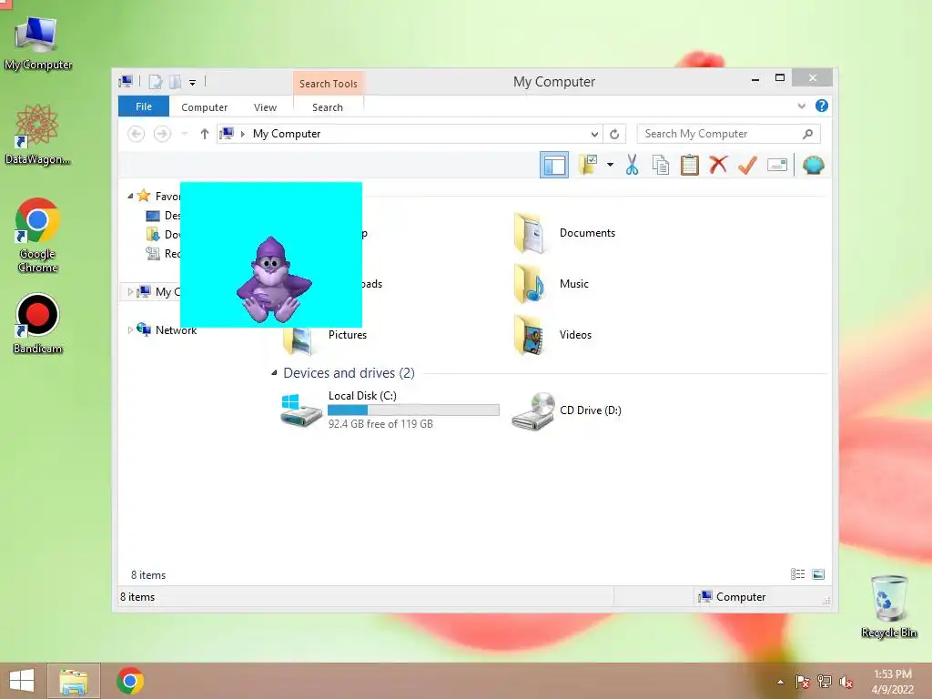Click the Copy icon in toolbar
The height and width of the screenshot is (699, 932).
pyautogui.click(x=661, y=165)
